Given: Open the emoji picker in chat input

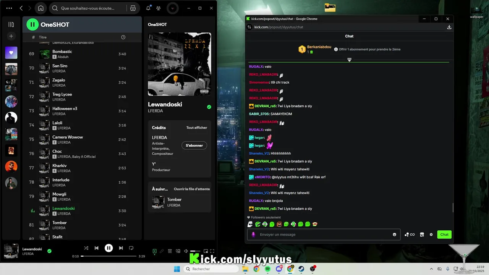Looking at the screenshot, I should tap(394, 235).
